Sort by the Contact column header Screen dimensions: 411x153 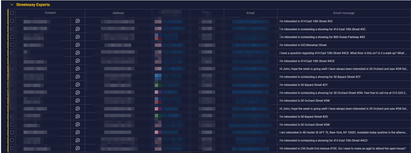[50, 13]
